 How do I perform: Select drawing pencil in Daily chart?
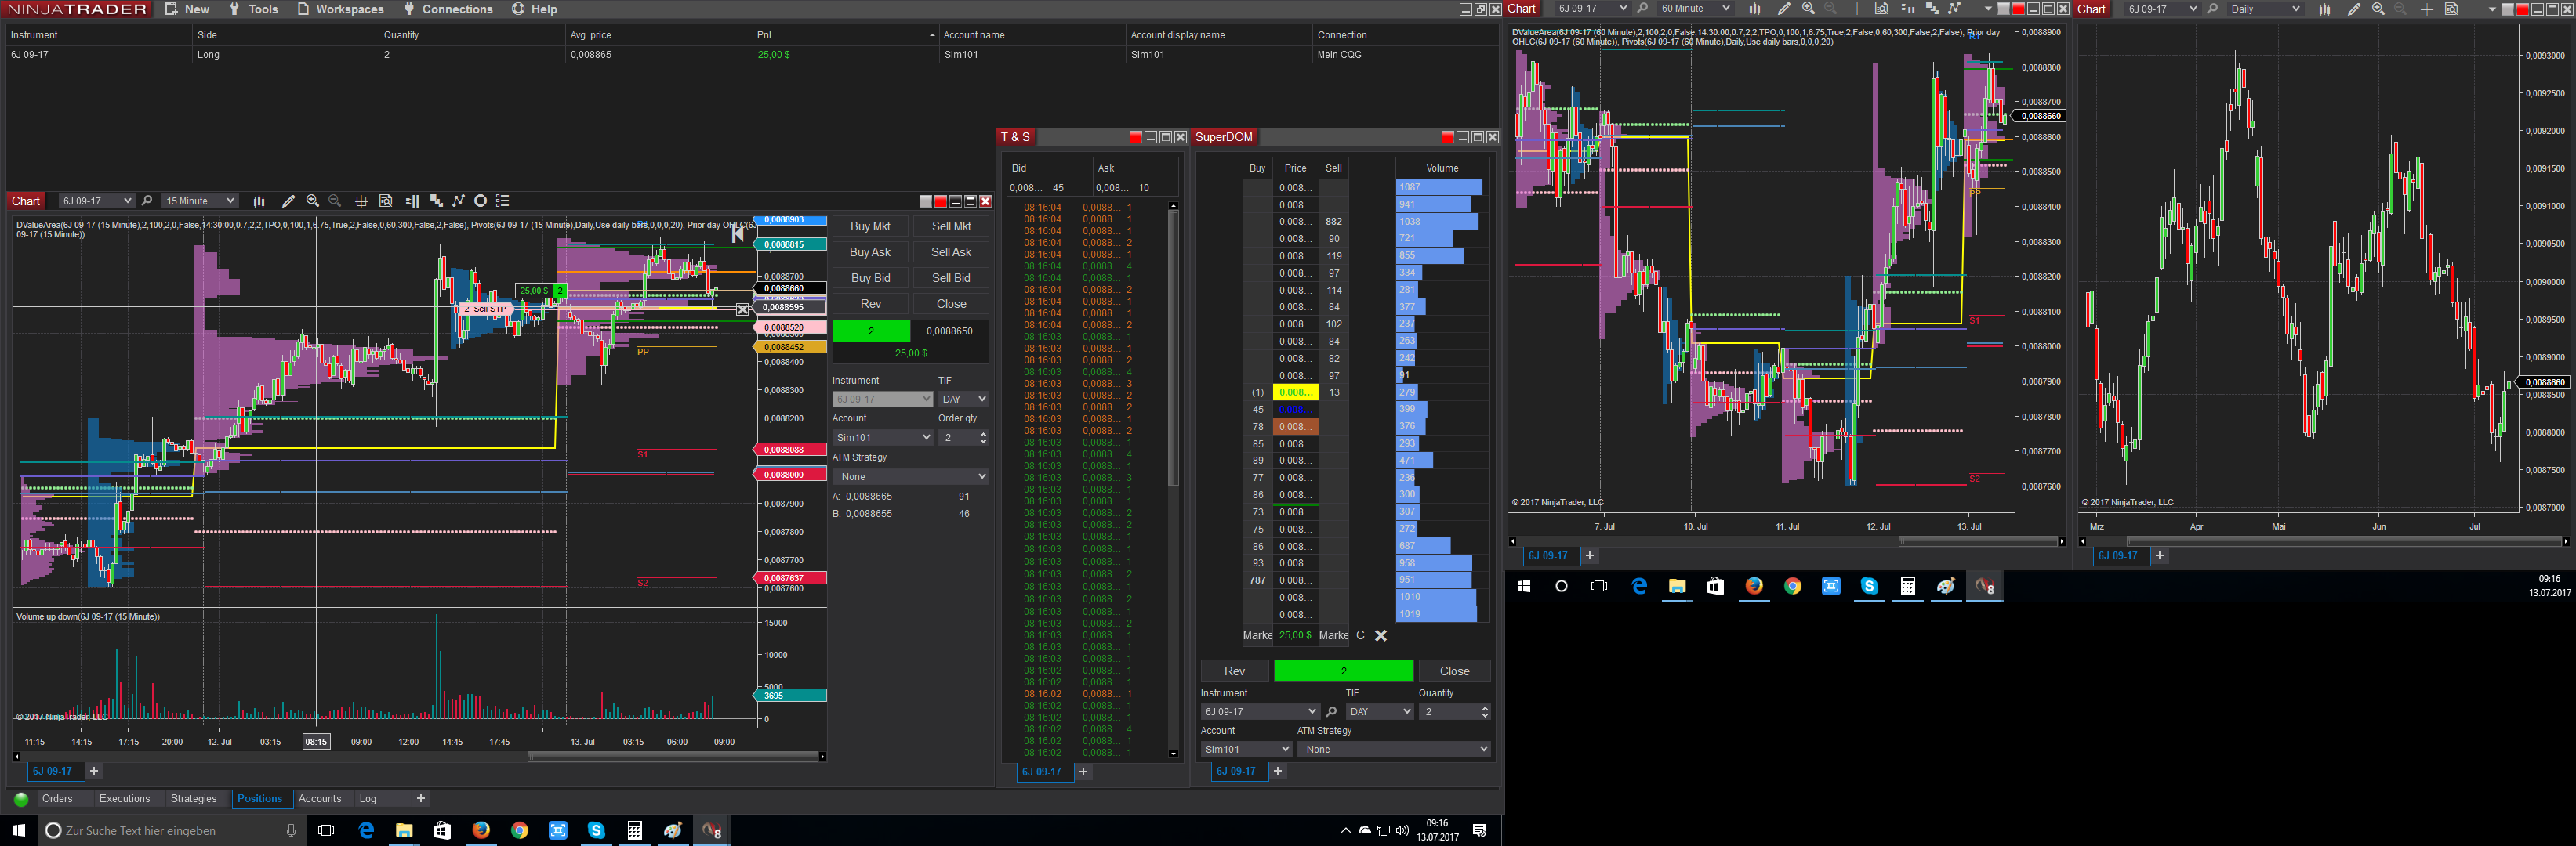[x=2354, y=9]
